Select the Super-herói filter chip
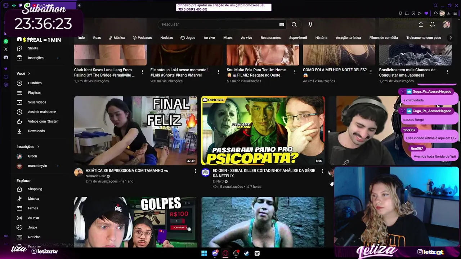 [298, 38]
